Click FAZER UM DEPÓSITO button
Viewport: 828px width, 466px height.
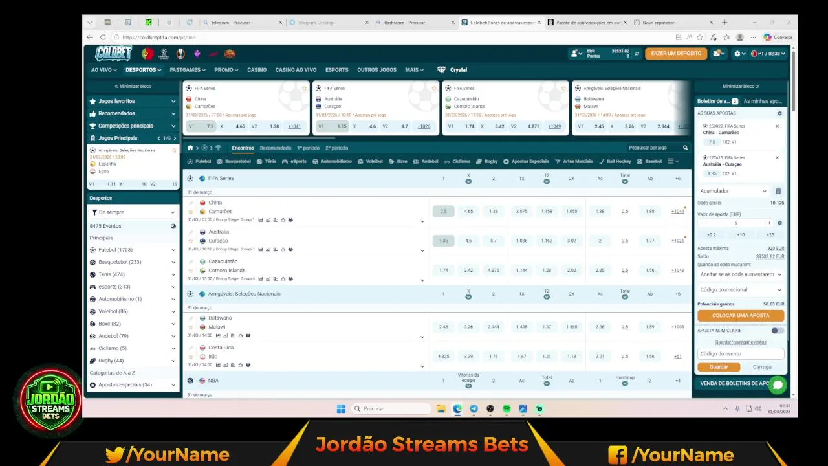(x=676, y=54)
